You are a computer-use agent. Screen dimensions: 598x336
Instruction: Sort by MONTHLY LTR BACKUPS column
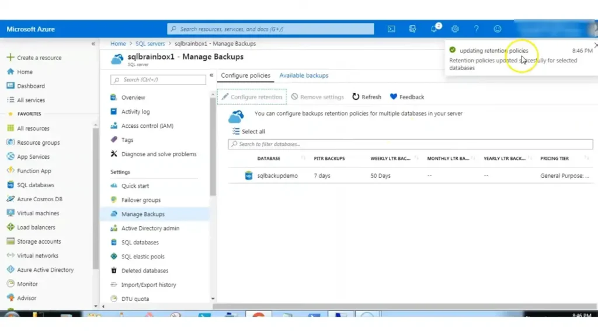[x=448, y=159]
